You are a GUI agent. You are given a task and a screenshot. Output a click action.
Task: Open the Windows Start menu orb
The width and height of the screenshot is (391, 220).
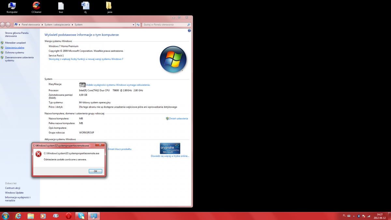pos(6,216)
